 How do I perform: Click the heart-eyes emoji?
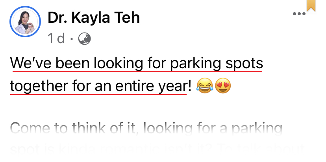222,86
